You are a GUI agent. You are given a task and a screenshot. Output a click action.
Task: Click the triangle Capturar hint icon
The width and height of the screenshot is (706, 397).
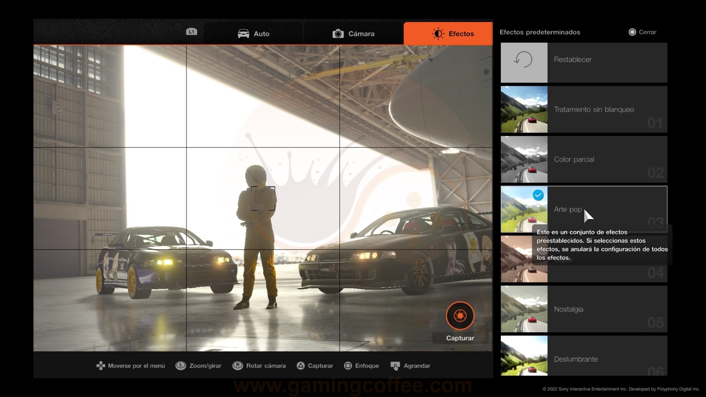coord(300,366)
